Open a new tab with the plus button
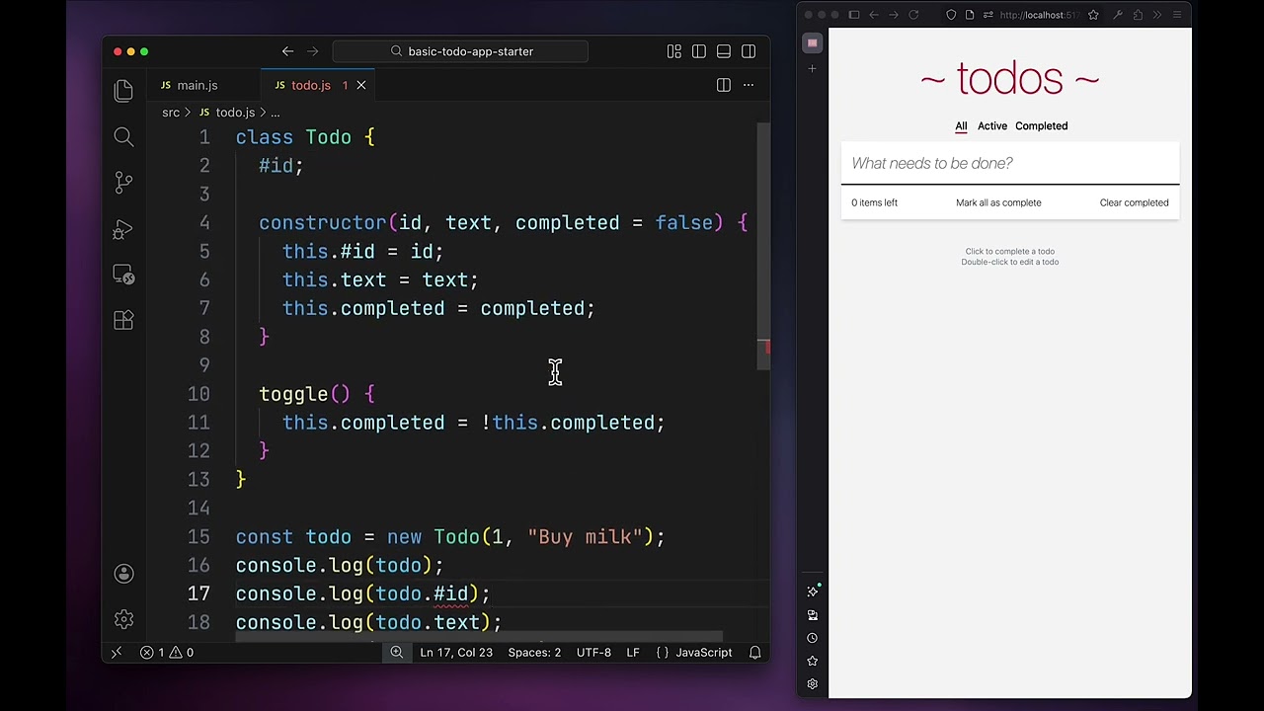The image size is (1264, 711). tap(813, 68)
